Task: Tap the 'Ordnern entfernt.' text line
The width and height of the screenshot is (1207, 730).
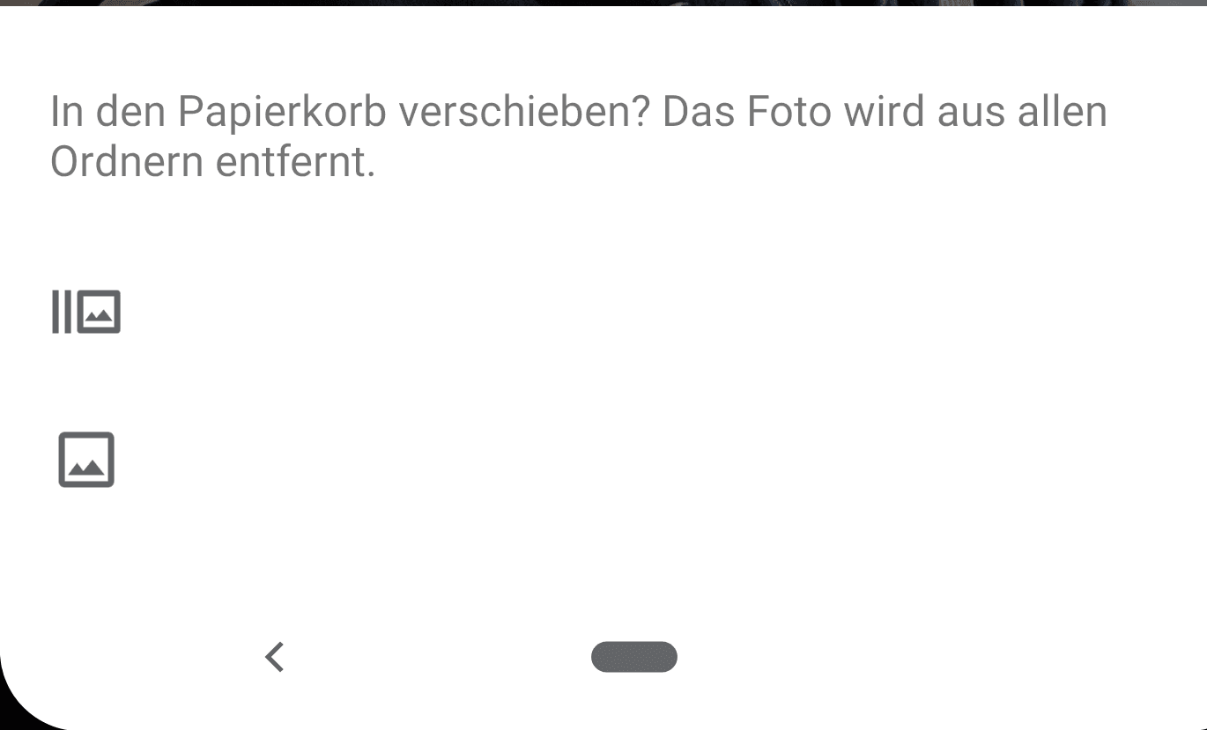Action: click(x=213, y=162)
